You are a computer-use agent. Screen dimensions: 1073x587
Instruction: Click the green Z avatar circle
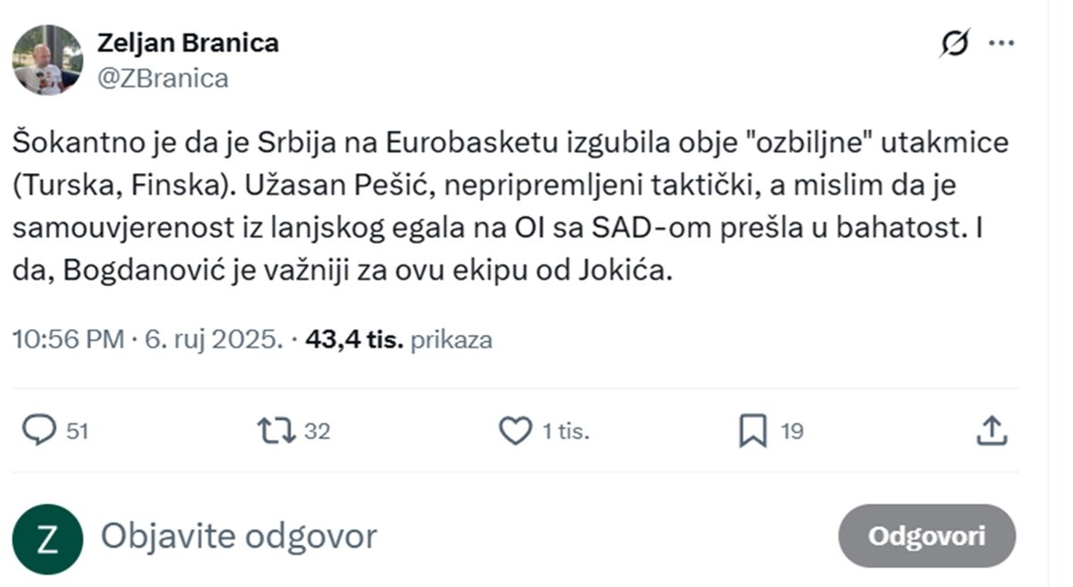click(x=46, y=535)
